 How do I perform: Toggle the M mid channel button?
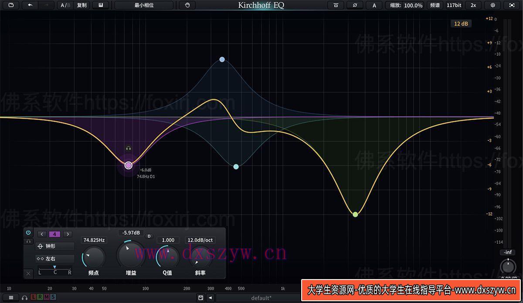(x=47, y=297)
